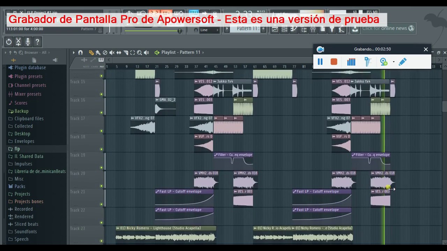This screenshot has width=447, height=251.
Task: Open the flp folder in browser
Action: coord(17,149)
